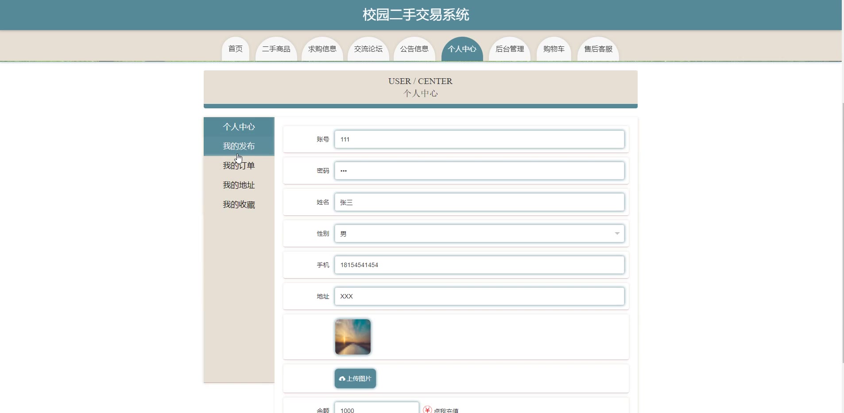Open 我的地址 in the sidebar

(x=239, y=185)
